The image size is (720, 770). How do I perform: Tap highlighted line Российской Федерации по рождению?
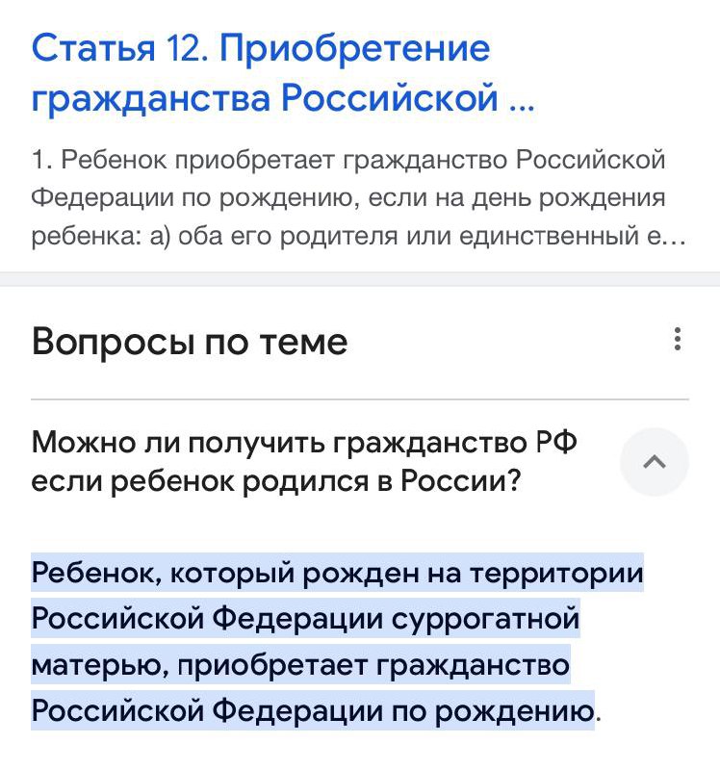[312, 710]
